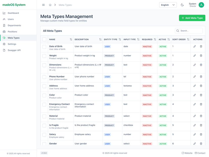The image size is (209, 157).
Task: Check the Color row checkbox
Action: (44, 96)
